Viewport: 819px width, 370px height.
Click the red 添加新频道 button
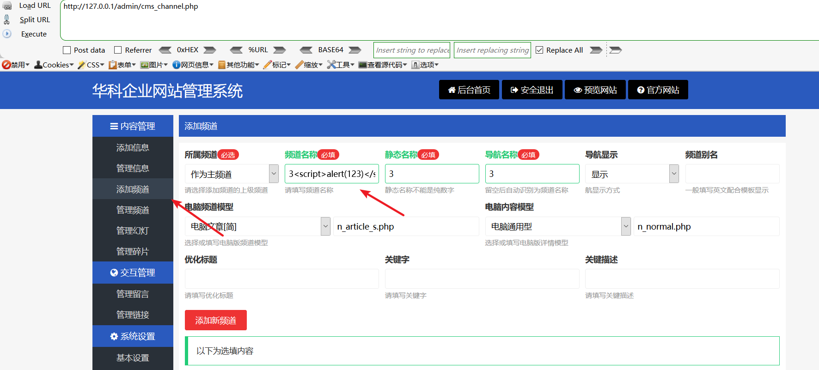[x=216, y=320]
